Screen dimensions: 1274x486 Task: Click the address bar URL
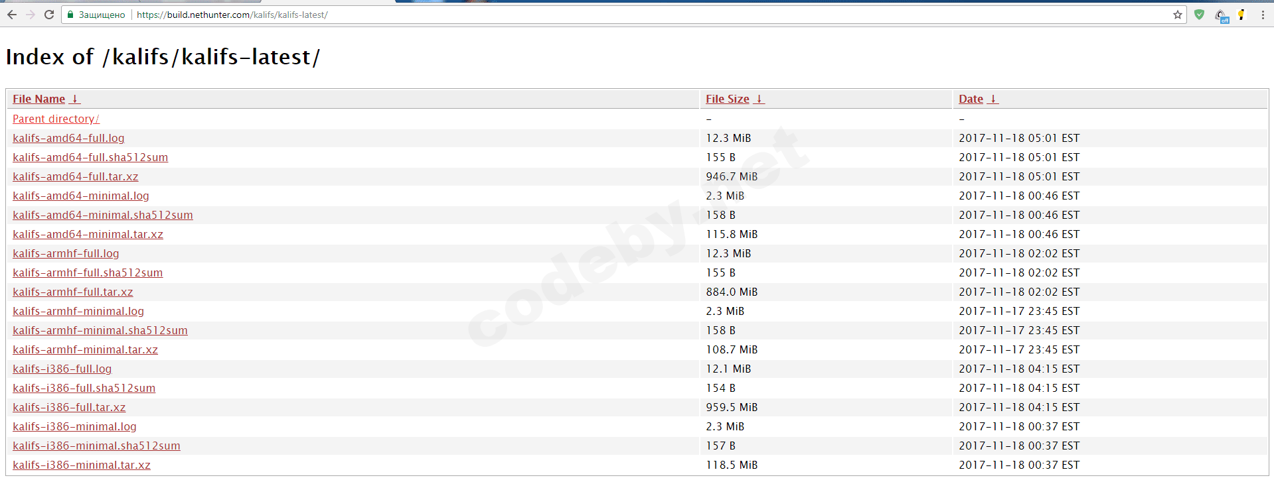232,15
